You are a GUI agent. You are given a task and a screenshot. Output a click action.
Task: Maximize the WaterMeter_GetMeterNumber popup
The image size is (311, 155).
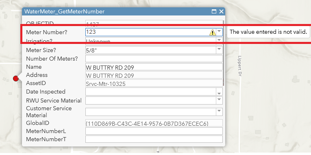tap(214, 11)
